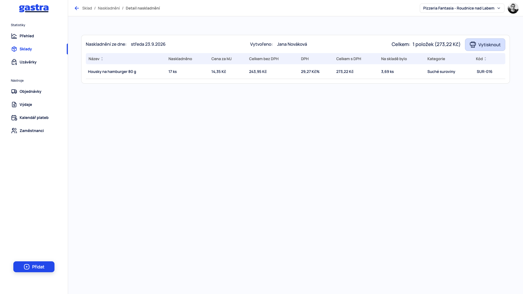Click the plus icon in Přidat
Image resolution: width=523 pixels, height=294 pixels.
(x=27, y=267)
